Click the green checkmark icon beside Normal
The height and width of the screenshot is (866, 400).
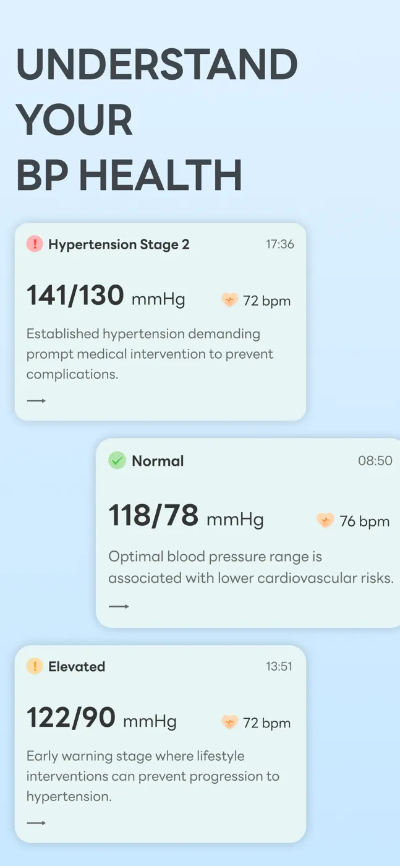(117, 460)
